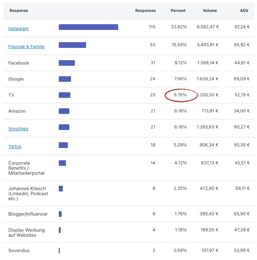Select the Google row label

click(16, 79)
